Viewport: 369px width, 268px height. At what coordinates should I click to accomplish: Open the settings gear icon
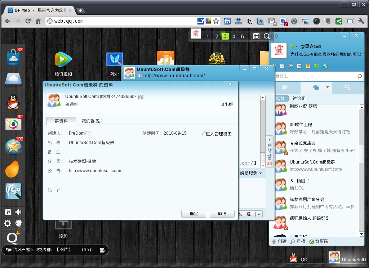8,223
